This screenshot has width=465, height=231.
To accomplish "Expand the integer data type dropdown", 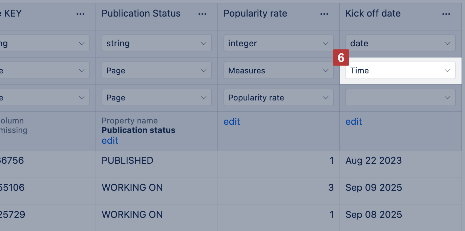I will point(278,43).
